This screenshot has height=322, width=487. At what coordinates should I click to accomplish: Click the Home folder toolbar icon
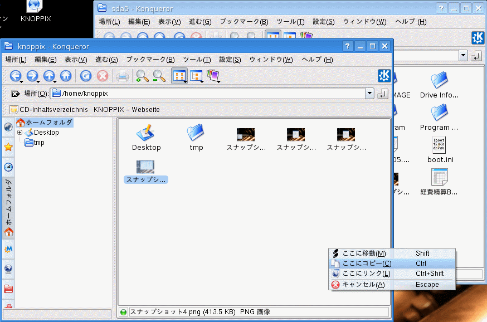pos(66,76)
